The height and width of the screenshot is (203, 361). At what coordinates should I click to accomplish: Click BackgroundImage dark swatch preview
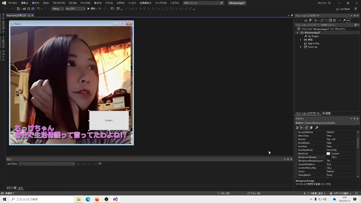pyautogui.click(x=328, y=157)
